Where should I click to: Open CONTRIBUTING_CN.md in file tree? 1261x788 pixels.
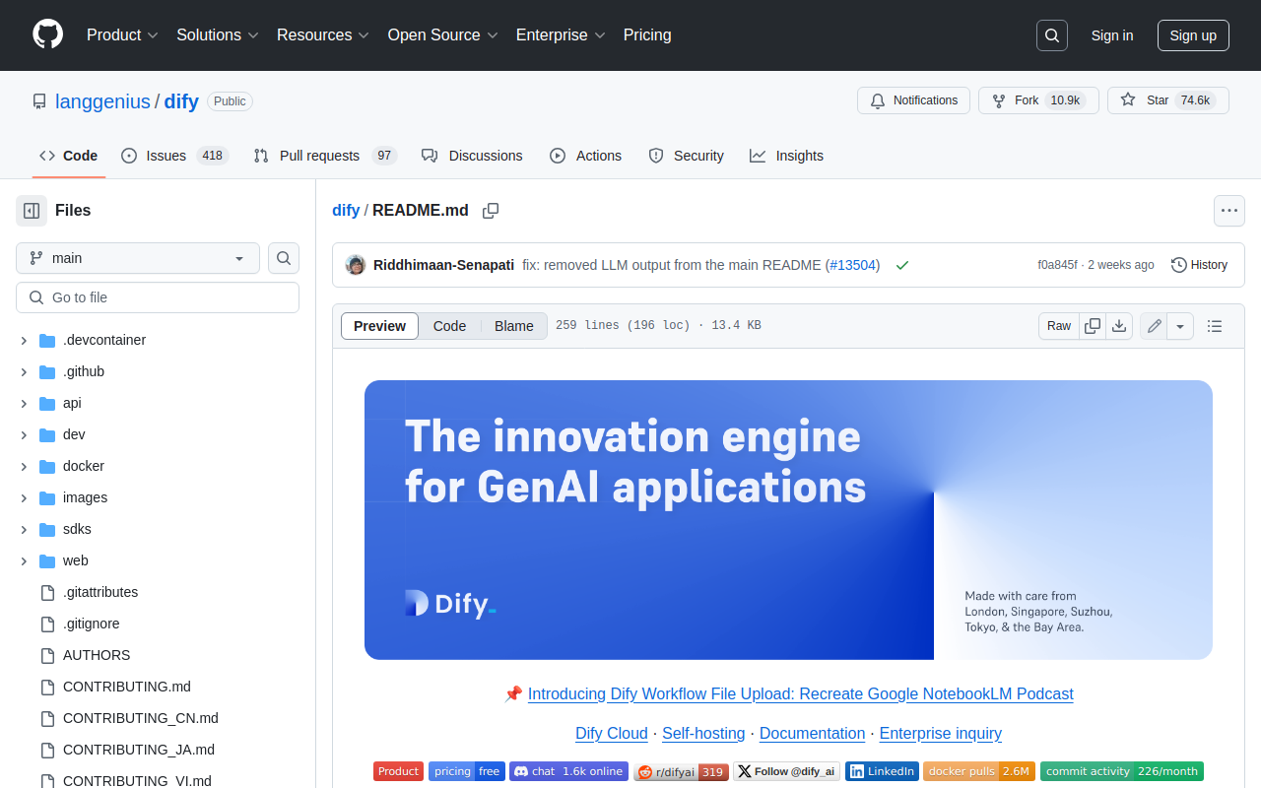click(141, 718)
